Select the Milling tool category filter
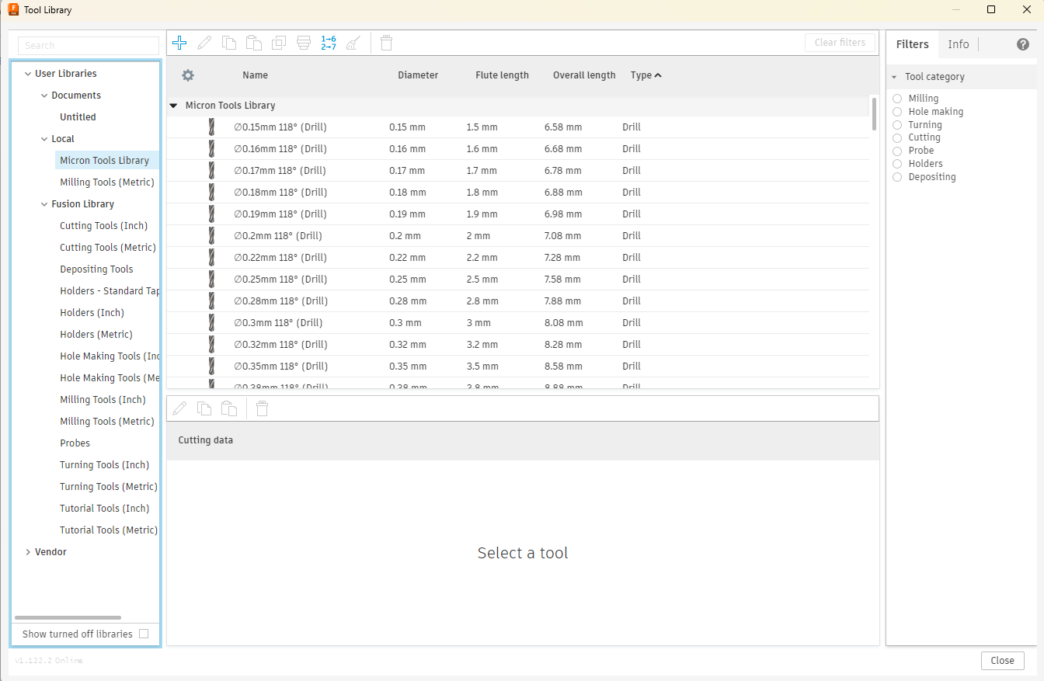This screenshot has height=681, width=1044. [x=897, y=99]
